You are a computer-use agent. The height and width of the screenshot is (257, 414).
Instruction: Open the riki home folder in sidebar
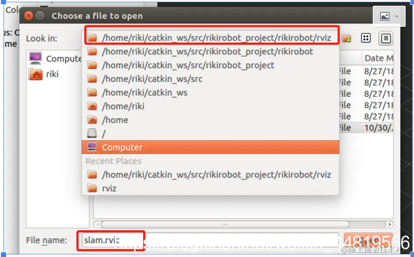pyautogui.click(x=44, y=74)
